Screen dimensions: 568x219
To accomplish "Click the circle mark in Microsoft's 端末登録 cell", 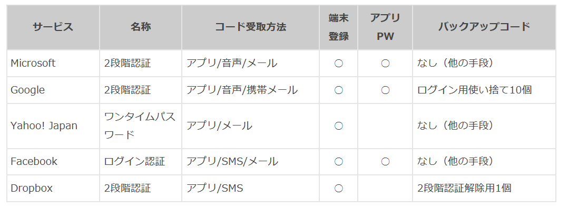I will coord(338,64).
